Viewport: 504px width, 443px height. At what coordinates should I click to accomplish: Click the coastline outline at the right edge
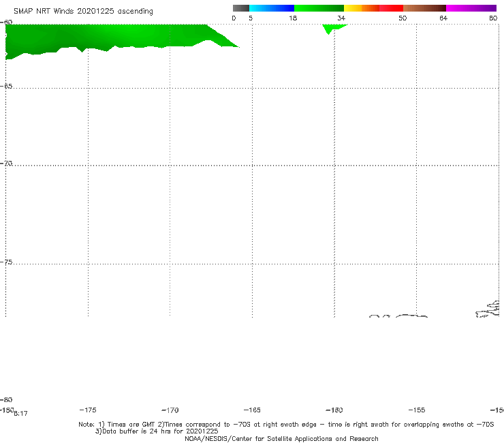488,309
